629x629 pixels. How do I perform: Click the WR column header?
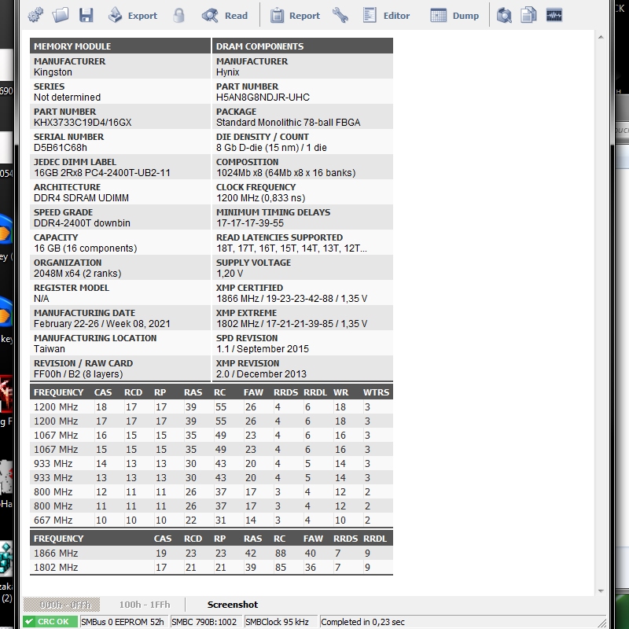click(x=340, y=392)
